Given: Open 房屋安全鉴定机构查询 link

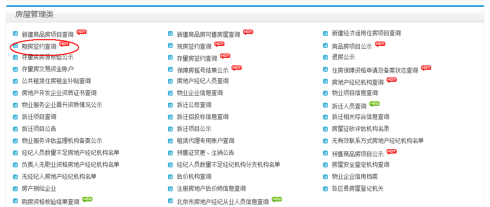Looking at the screenshot, I should (x=360, y=164).
